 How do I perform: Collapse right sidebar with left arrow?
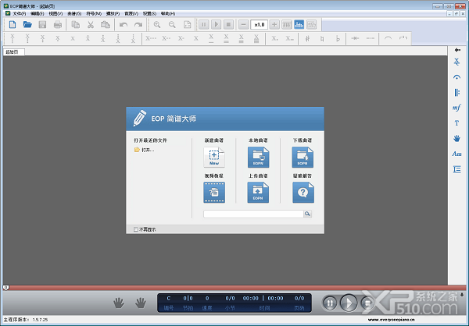click(457, 50)
